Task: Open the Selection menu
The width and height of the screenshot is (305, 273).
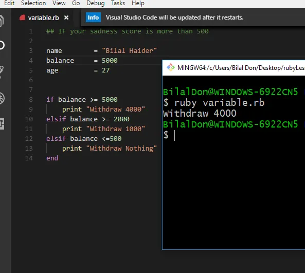Action: point(33,3)
